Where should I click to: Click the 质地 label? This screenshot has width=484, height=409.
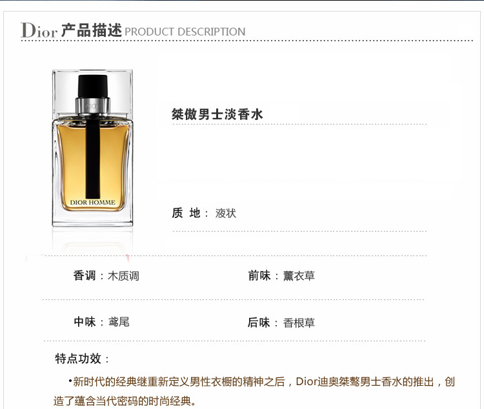pyautogui.click(x=186, y=213)
